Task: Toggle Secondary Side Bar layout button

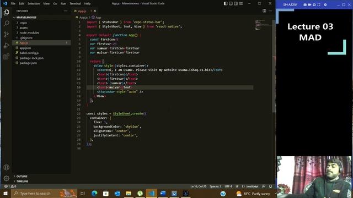Action: click(236, 4)
